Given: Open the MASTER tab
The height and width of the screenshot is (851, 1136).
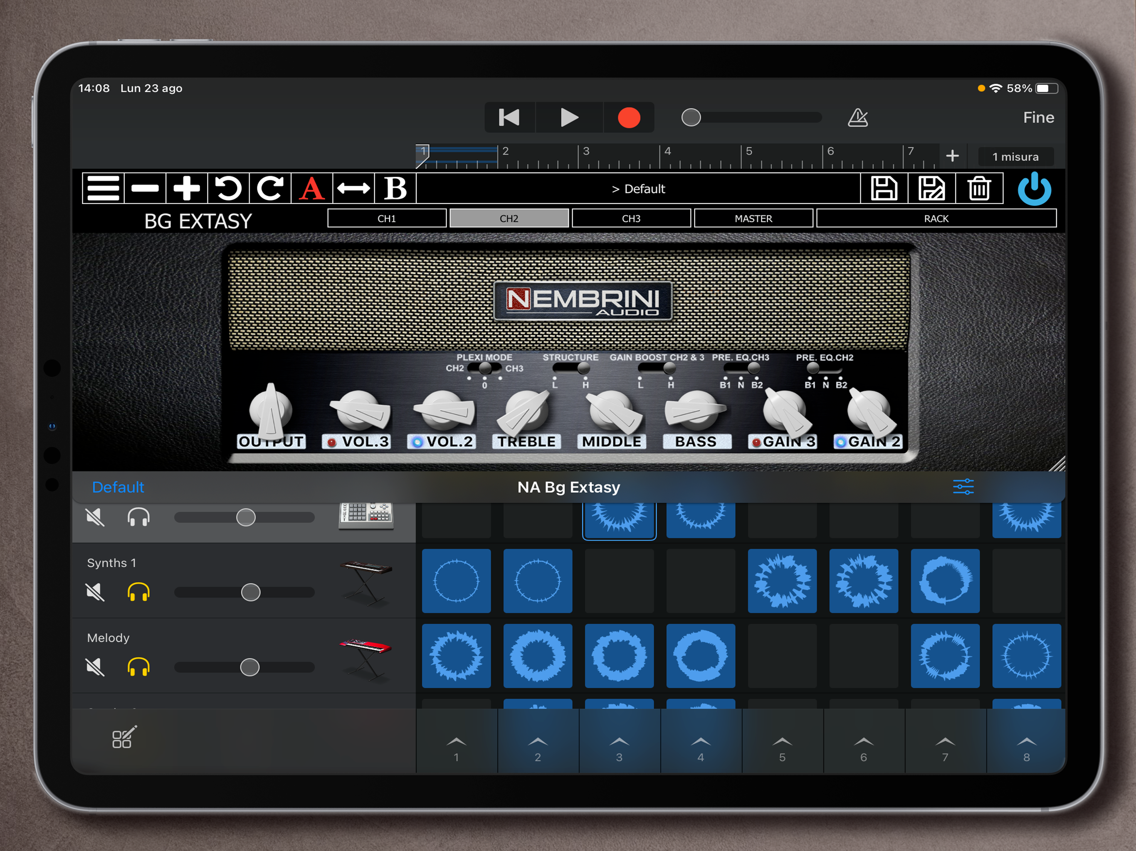Looking at the screenshot, I should [x=753, y=219].
